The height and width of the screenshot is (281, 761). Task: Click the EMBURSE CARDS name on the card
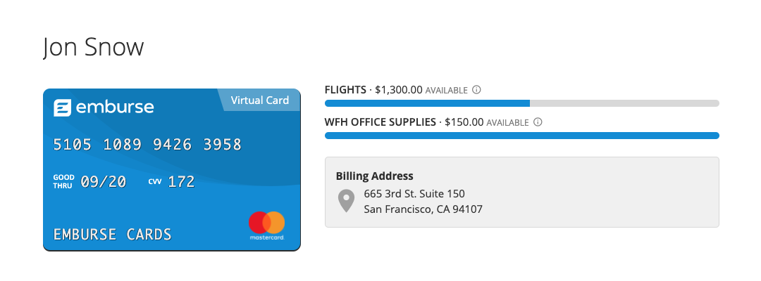(x=113, y=234)
